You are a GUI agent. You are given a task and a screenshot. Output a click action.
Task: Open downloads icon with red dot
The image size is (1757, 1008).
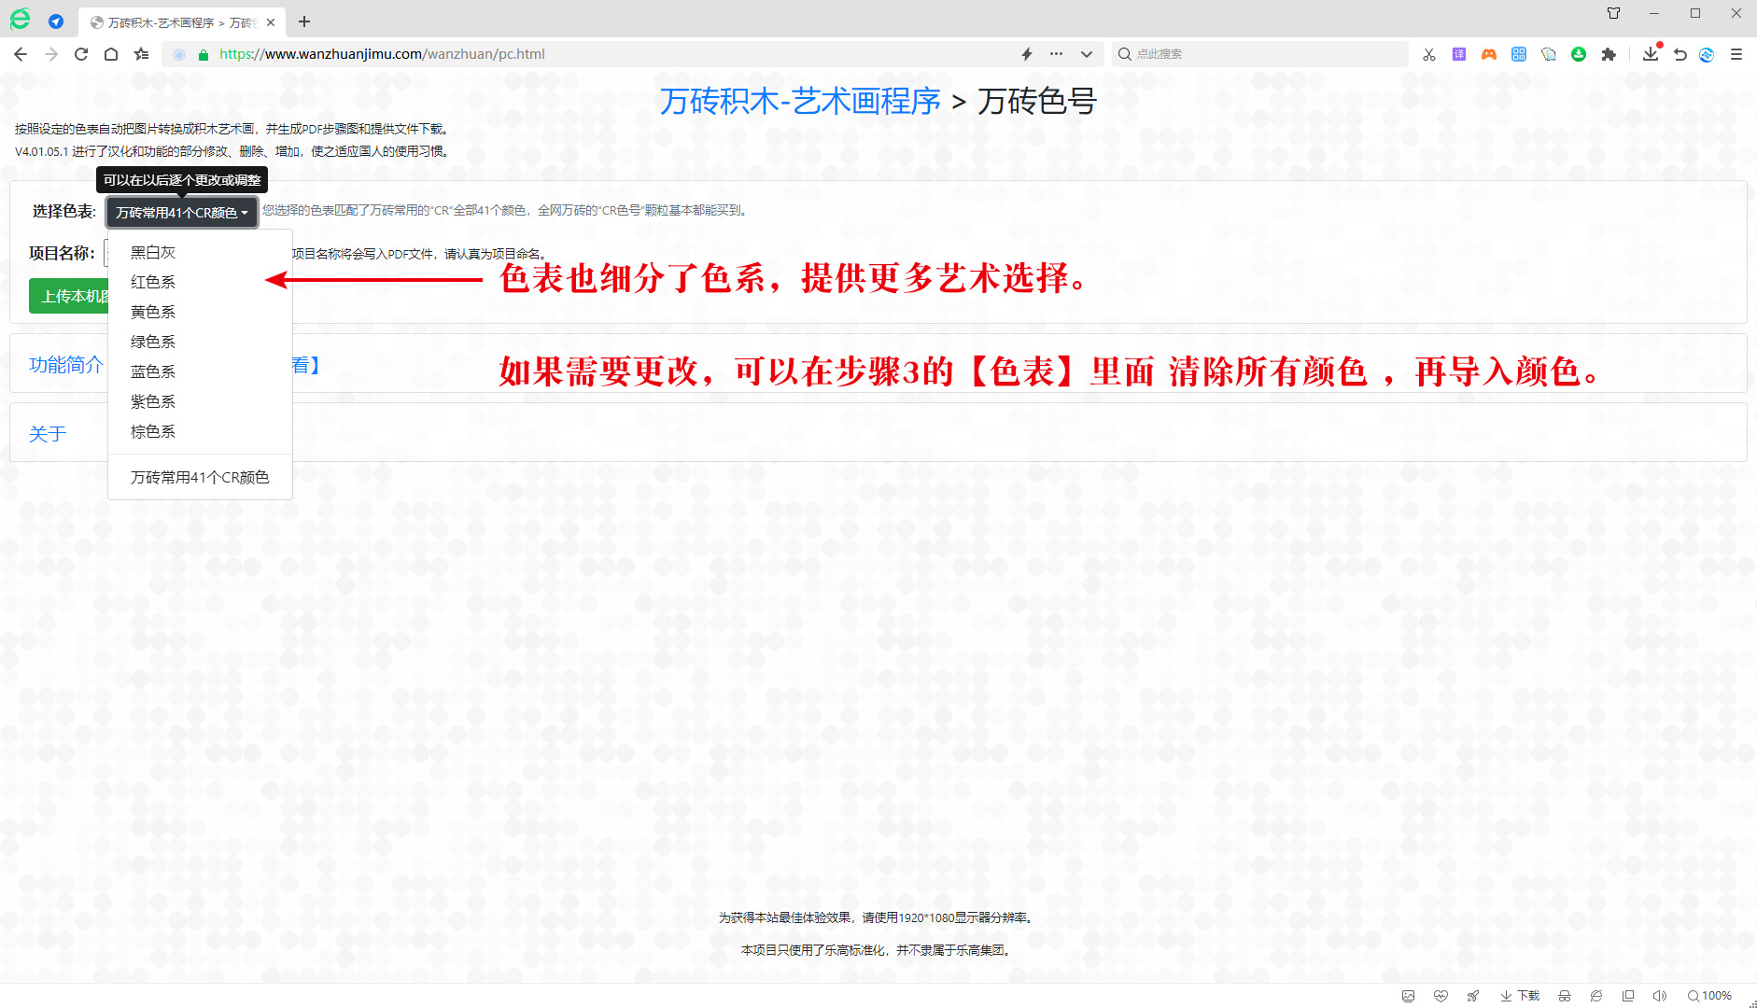tap(1651, 54)
